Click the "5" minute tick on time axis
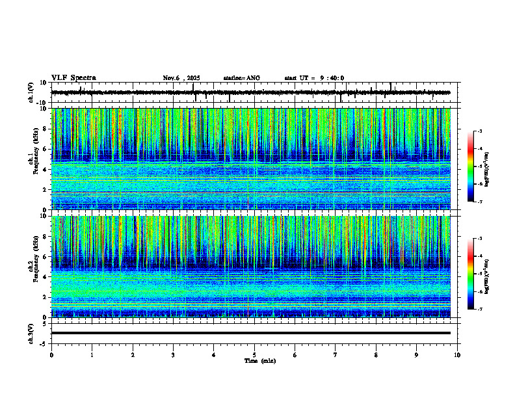The width and height of the screenshot is (515, 398). [254, 355]
